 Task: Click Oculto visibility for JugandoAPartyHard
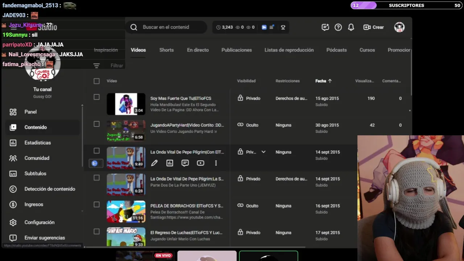pos(248,125)
